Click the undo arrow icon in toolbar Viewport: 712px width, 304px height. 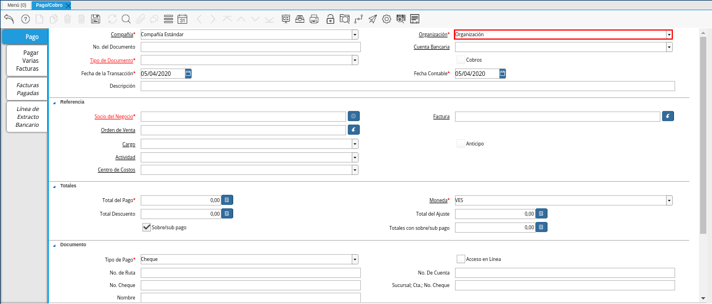(9, 19)
